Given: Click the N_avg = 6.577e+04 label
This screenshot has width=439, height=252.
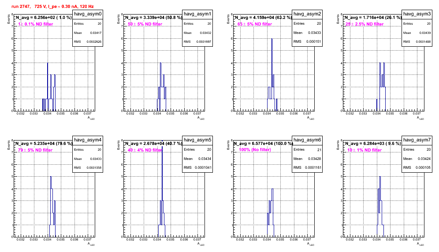Looking at the screenshot, I should [x=263, y=143].
